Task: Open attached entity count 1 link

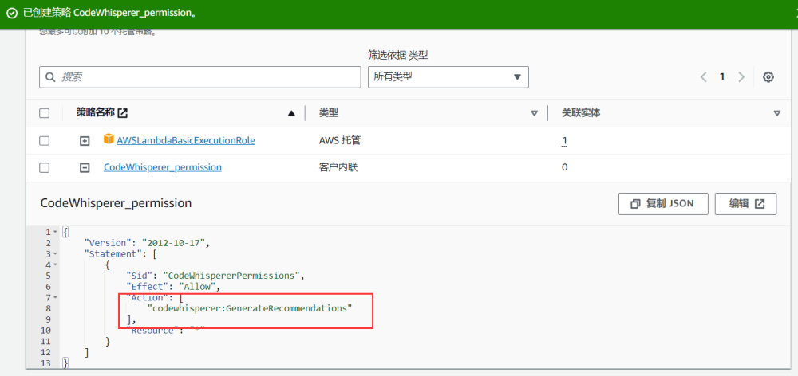Action: pyautogui.click(x=564, y=141)
